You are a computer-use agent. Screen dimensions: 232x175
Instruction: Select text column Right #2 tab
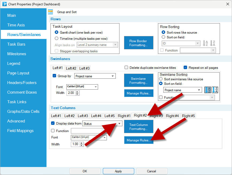[x=140, y=115]
